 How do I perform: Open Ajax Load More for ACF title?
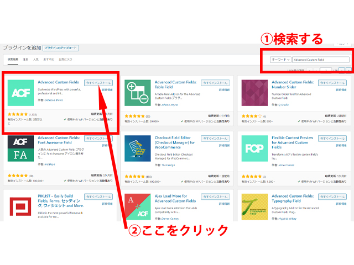175,199
